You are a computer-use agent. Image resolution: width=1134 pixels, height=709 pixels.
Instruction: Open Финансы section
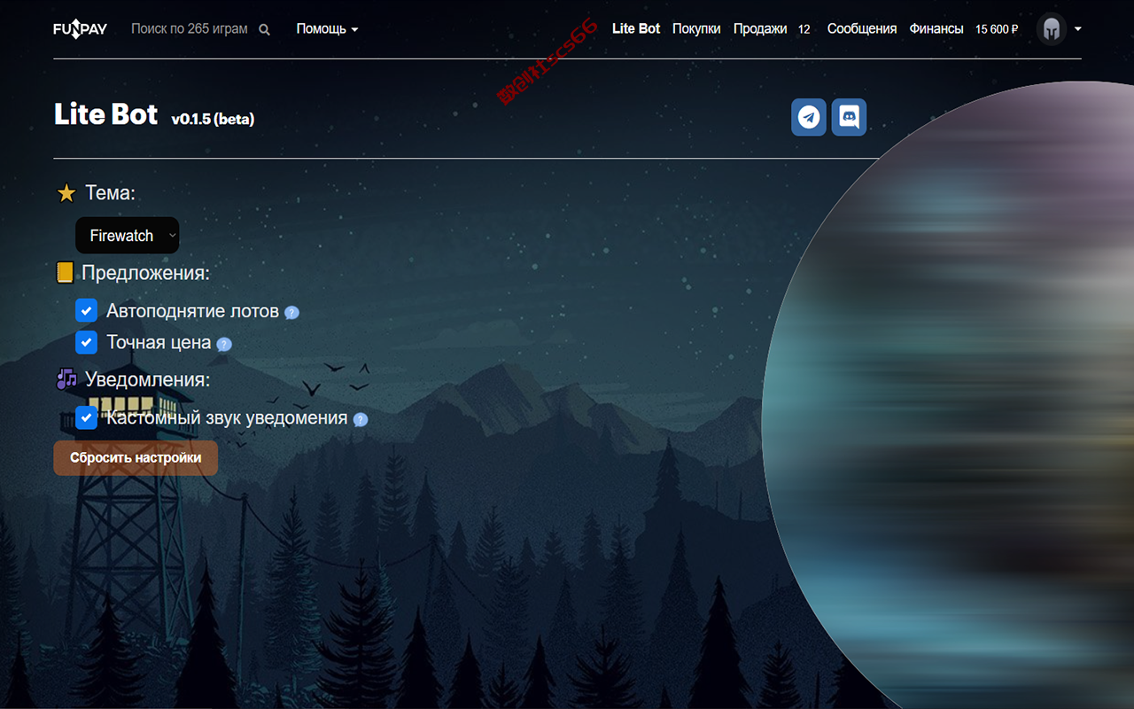[x=936, y=28]
